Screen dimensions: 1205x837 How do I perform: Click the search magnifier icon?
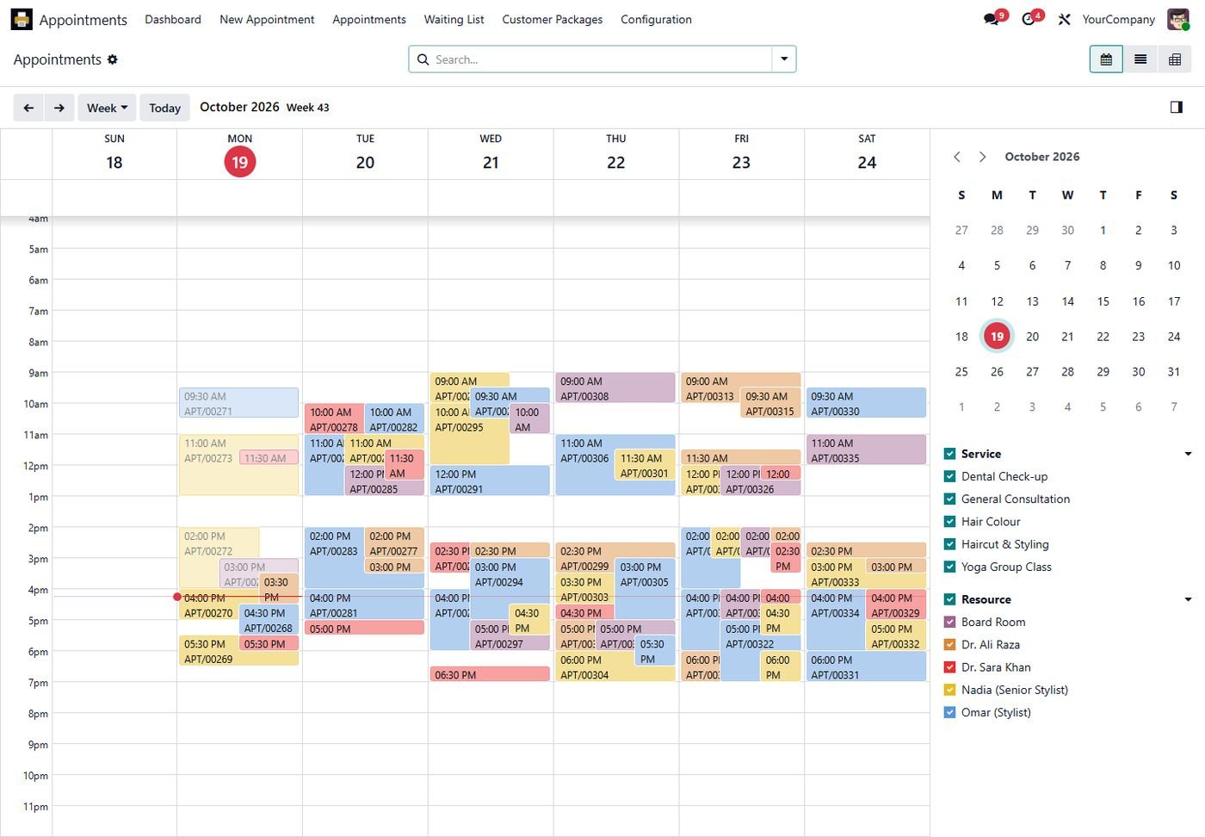[423, 59]
